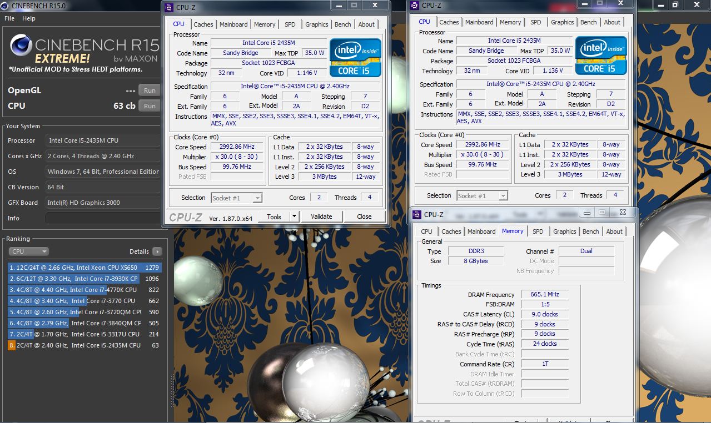
Task: Click the Cinebench app icon in title bar
Action: coord(6,6)
